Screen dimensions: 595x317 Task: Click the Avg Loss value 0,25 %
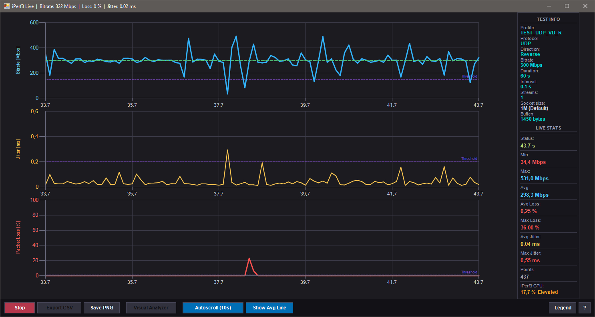click(x=529, y=211)
